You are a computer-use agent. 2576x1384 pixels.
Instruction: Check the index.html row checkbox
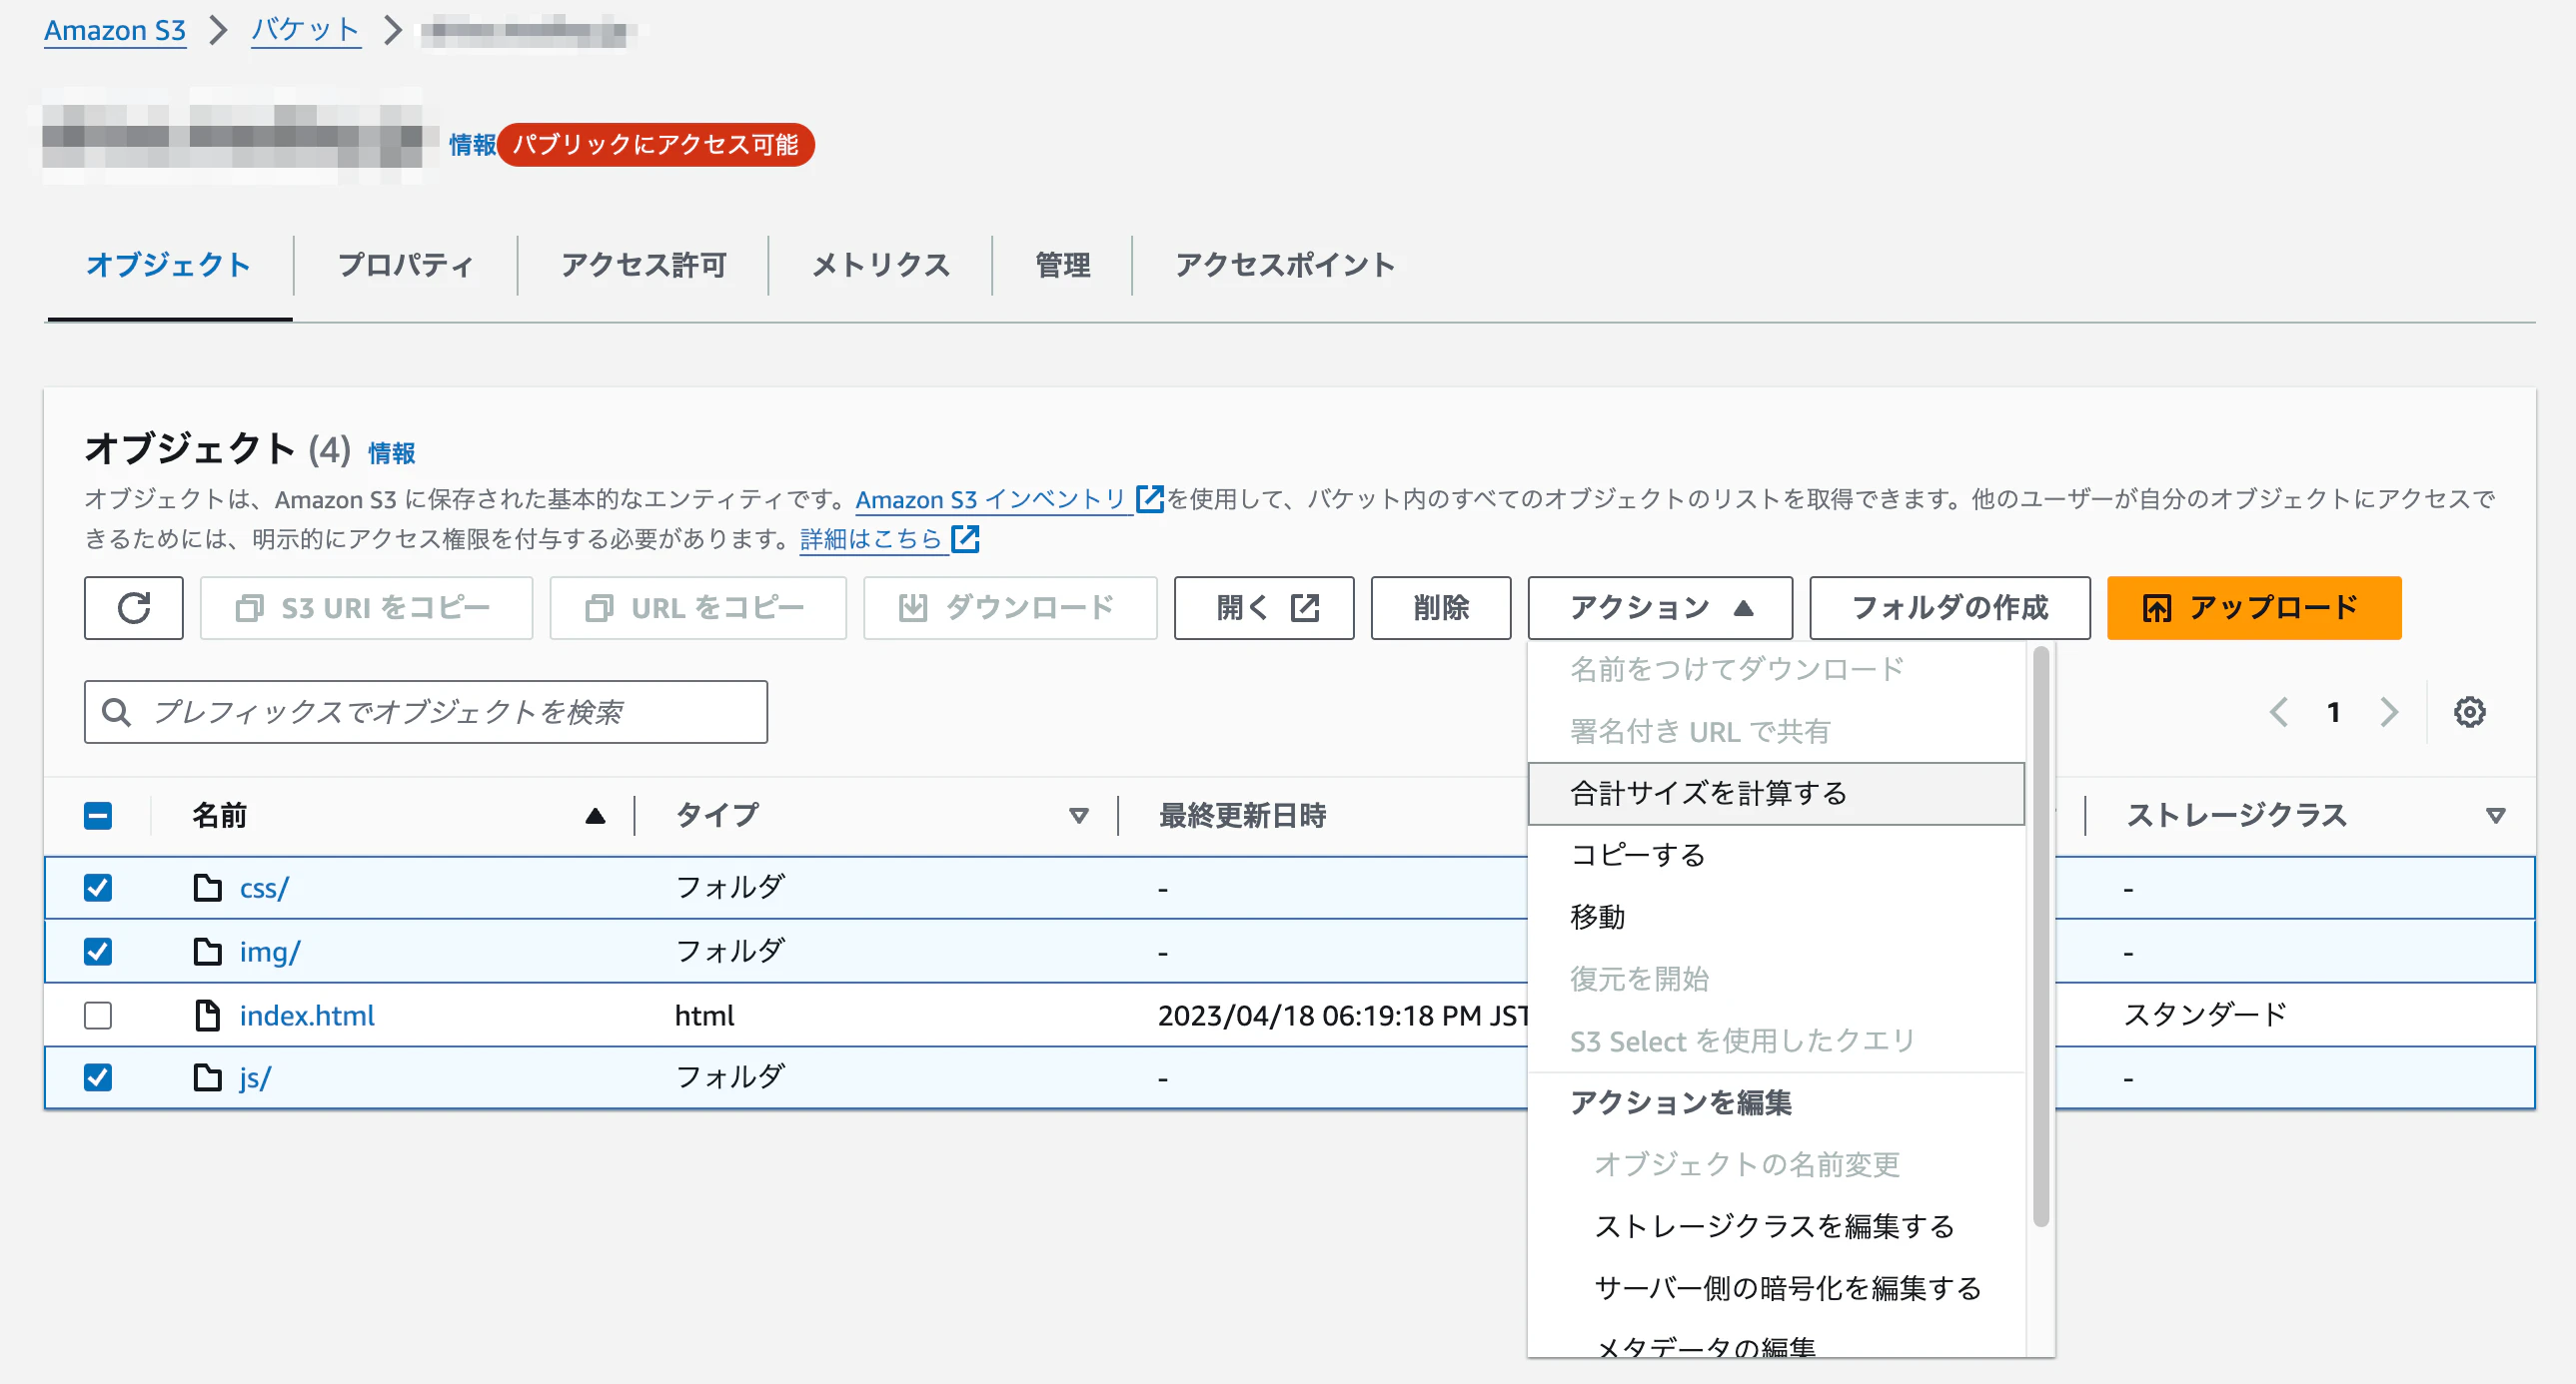tap(98, 1015)
